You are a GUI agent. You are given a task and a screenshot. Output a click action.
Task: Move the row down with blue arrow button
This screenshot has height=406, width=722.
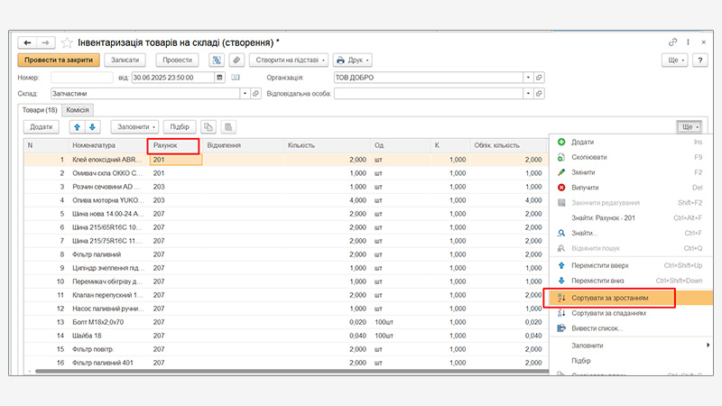[x=92, y=127]
